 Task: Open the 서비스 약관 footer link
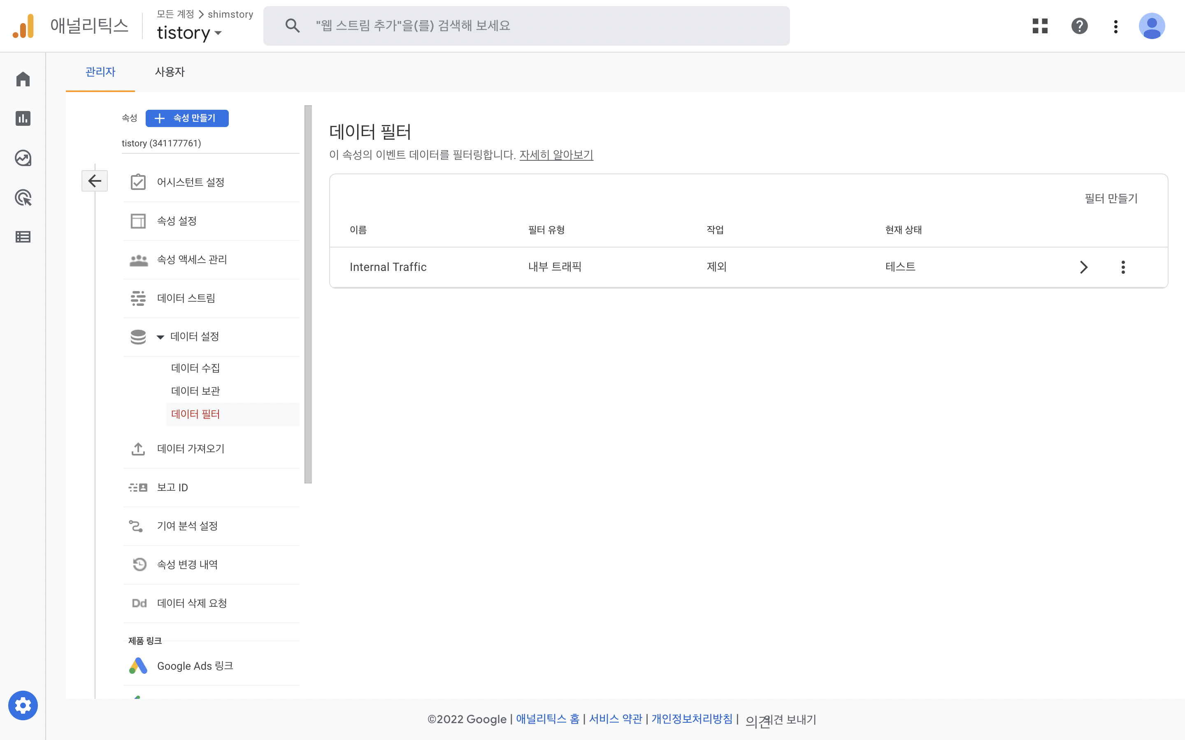point(615,719)
